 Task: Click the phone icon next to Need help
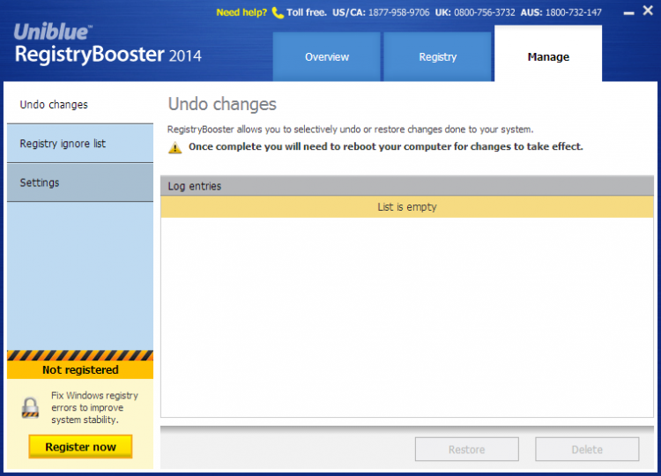pyautogui.click(x=278, y=12)
